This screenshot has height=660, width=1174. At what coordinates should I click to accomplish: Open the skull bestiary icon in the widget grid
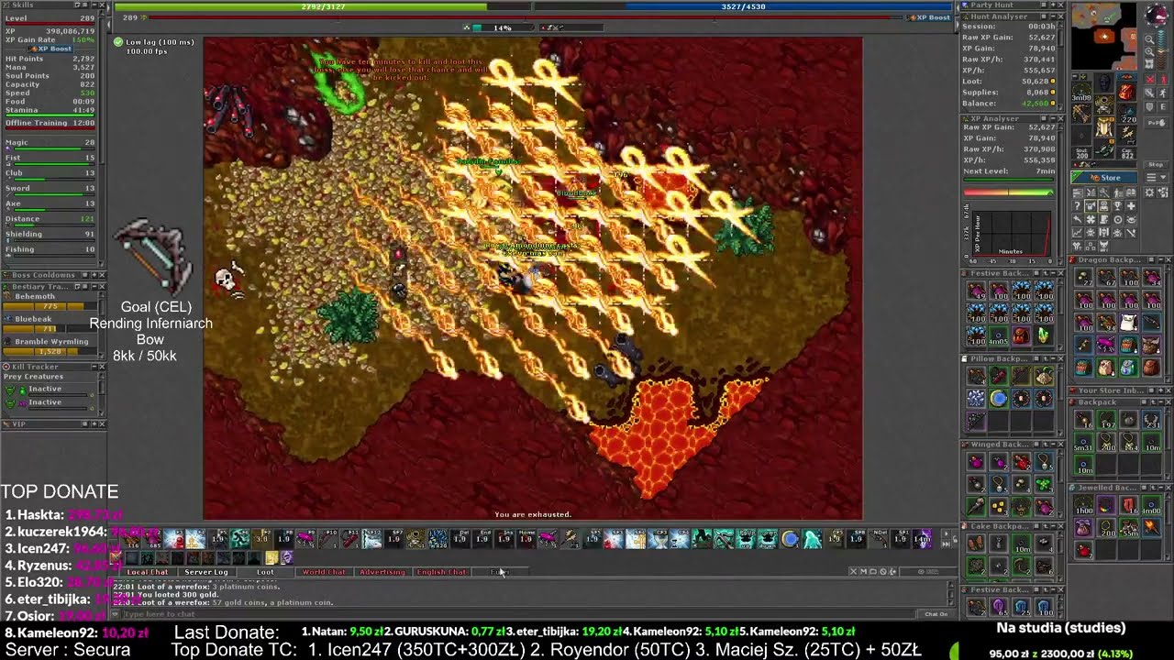click(x=1117, y=232)
